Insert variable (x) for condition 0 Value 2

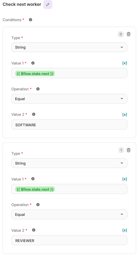[x=125, y=114]
